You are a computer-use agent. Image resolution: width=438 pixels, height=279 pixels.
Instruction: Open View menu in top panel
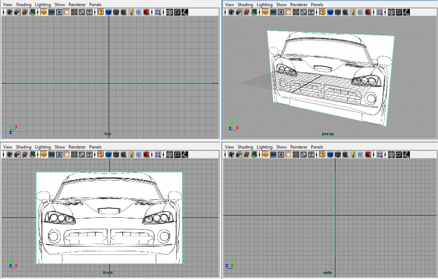[x=8, y=4]
